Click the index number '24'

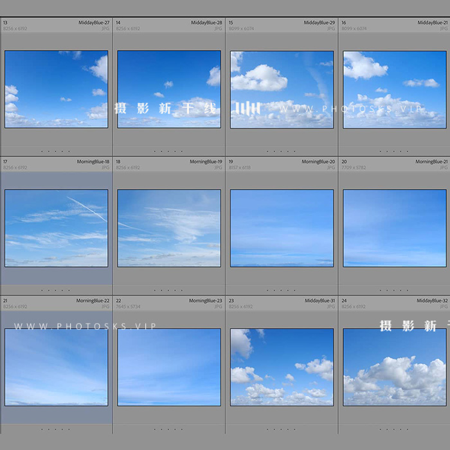(x=344, y=301)
